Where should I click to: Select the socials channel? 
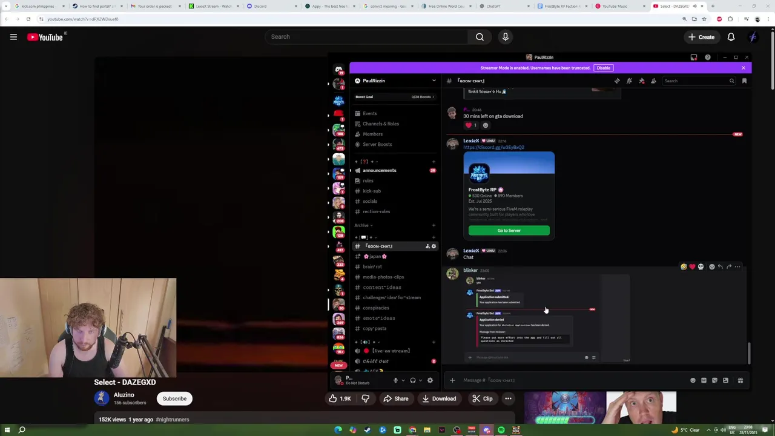pos(395,201)
